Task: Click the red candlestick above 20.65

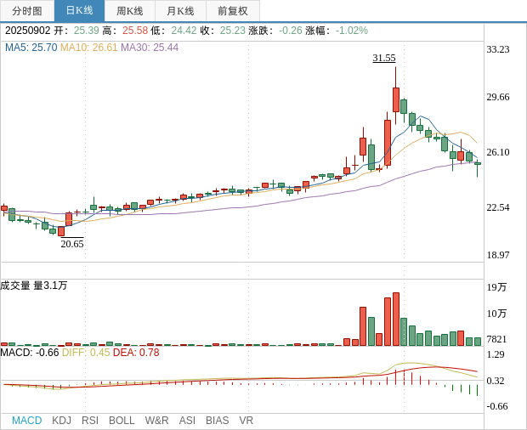Action: point(61,231)
